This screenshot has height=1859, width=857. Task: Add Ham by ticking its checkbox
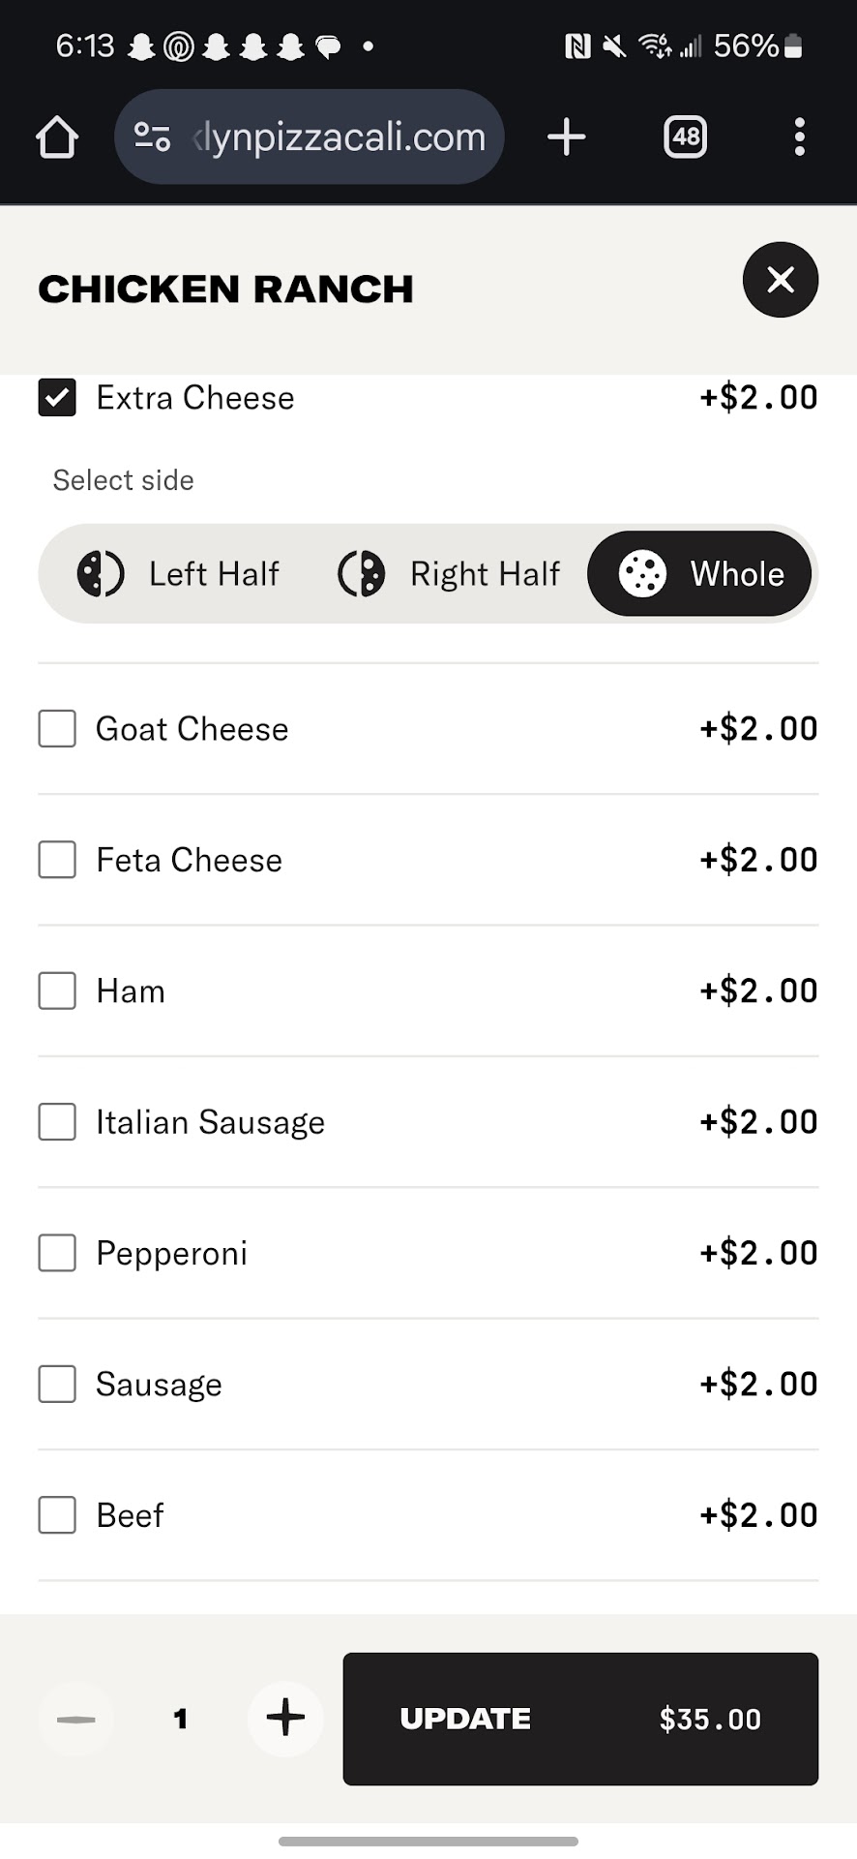[57, 990]
